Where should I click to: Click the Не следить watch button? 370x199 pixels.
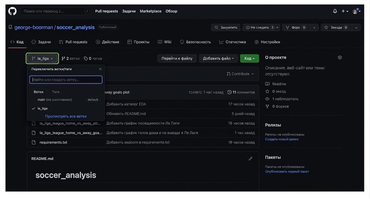click(x=259, y=28)
